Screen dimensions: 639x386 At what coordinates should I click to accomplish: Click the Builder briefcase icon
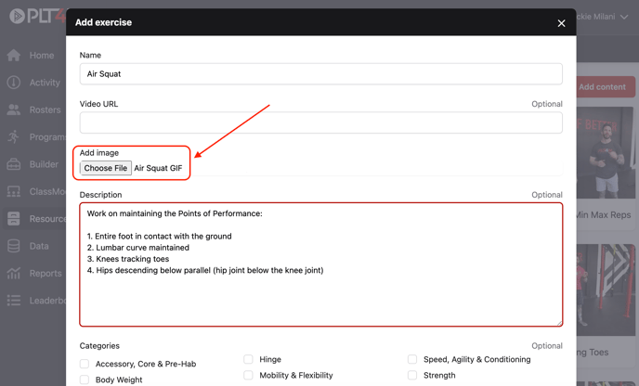pos(14,164)
